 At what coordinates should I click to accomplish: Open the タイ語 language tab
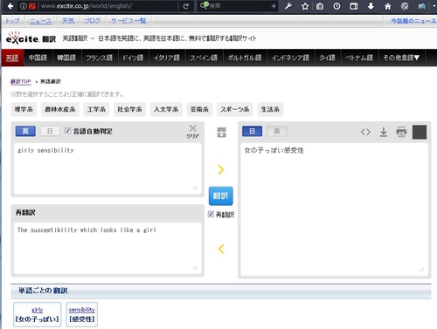(328, 58)
